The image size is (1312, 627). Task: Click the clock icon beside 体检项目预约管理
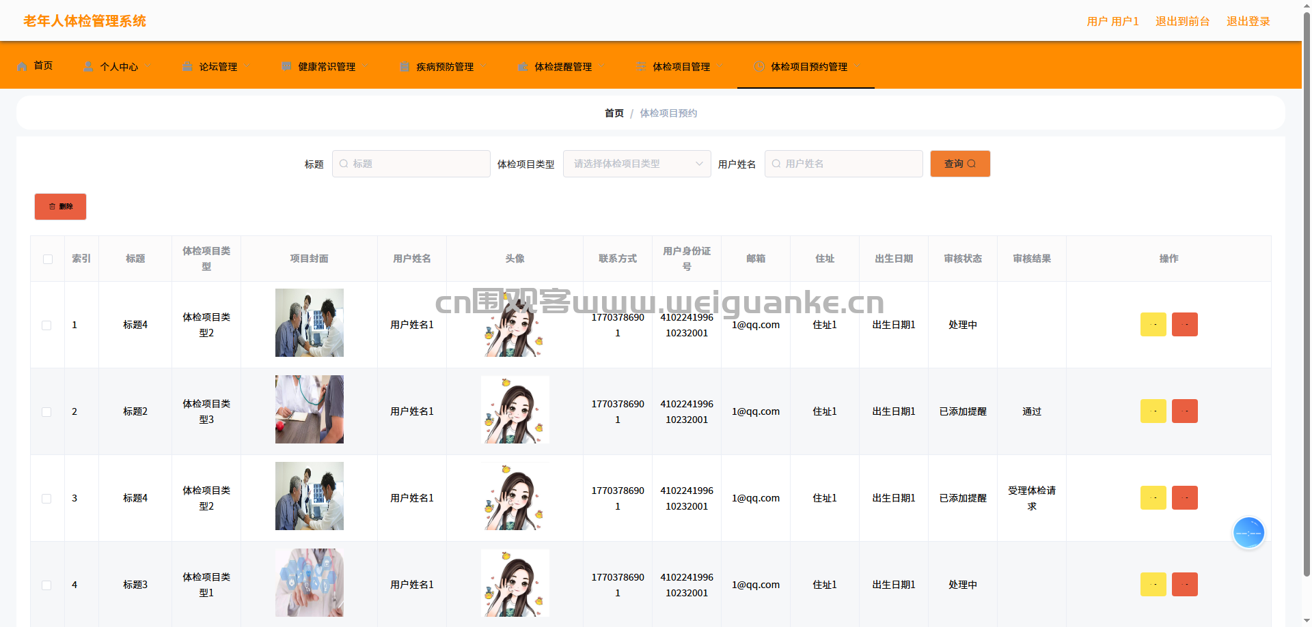pos(759,66)
